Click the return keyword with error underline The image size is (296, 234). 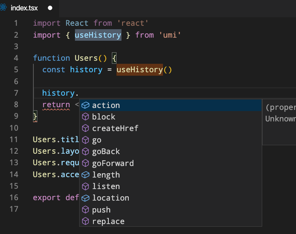(x=56, y=105)
